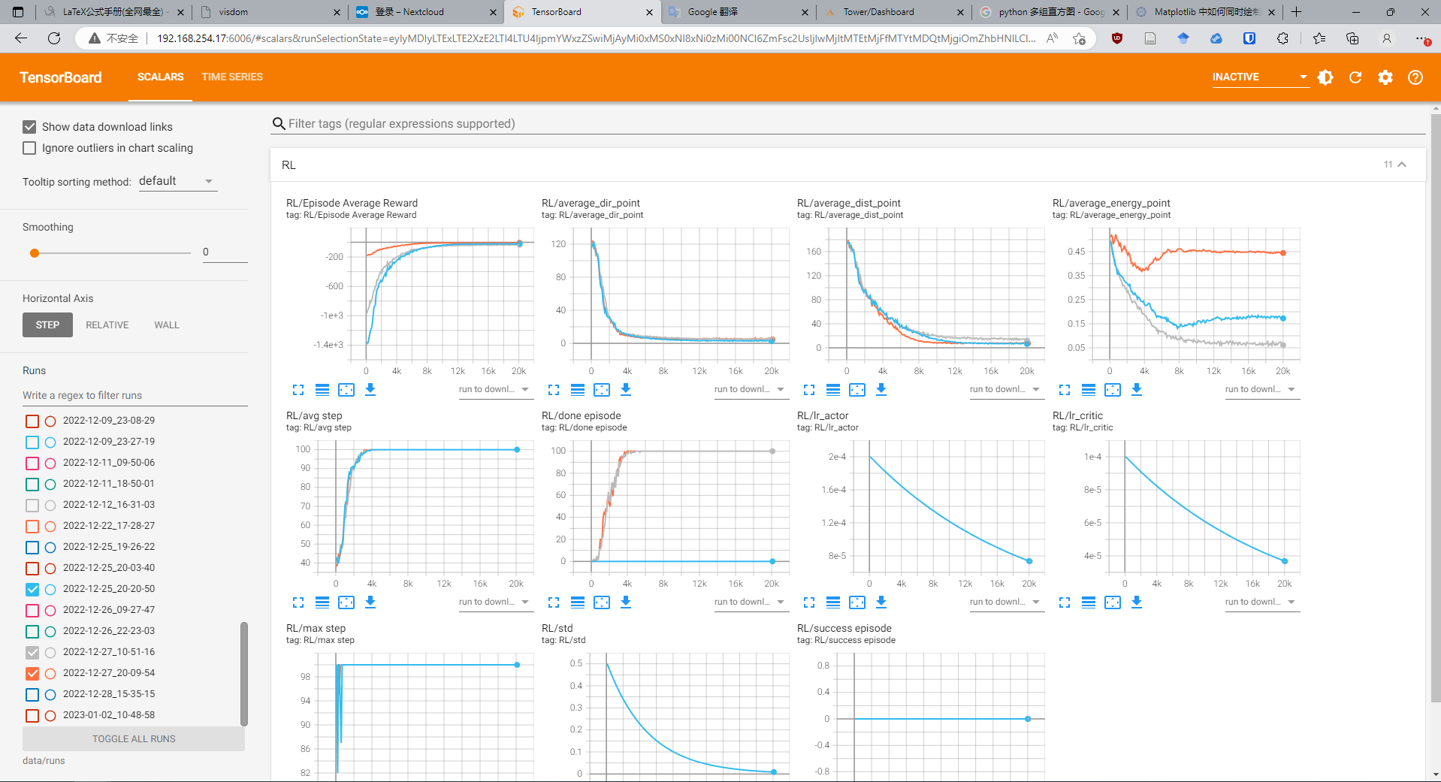Switch to Nextcloud browser tab
The width and height of the screenshot is (1441, 782).
tap(426, 12)
